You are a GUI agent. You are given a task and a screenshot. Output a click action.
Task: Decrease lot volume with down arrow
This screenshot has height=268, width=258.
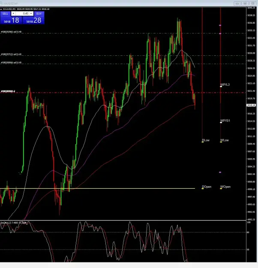pos(13,14)
